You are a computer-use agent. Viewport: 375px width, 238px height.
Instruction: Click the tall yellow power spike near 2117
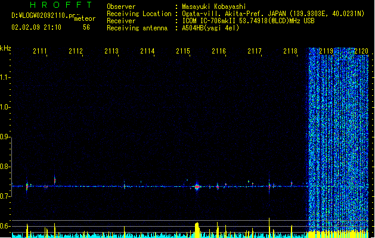point(269,227)
